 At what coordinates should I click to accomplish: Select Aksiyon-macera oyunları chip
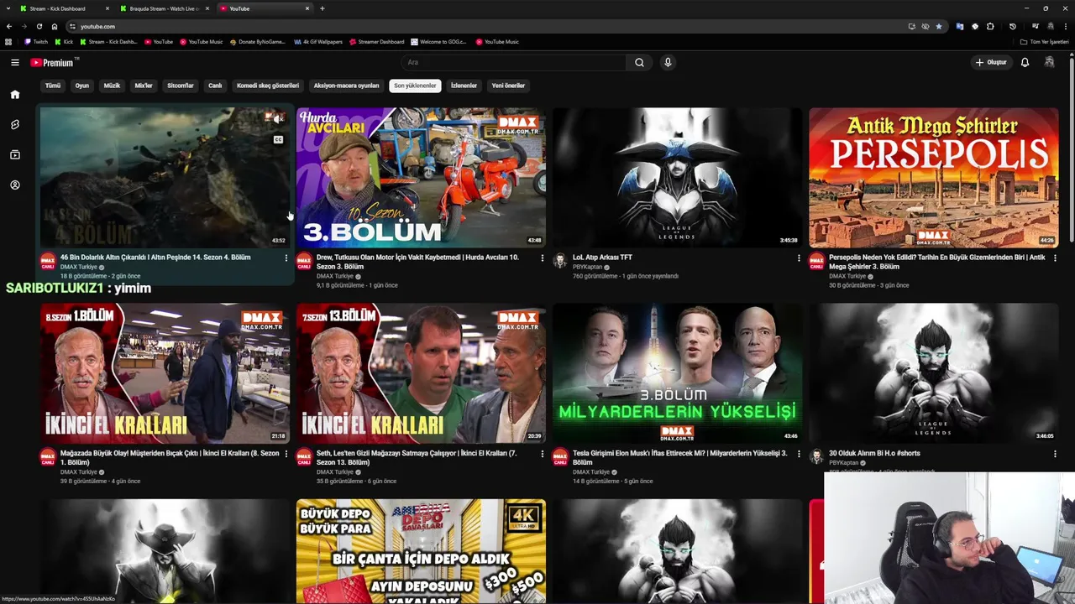tap(346, 86)
